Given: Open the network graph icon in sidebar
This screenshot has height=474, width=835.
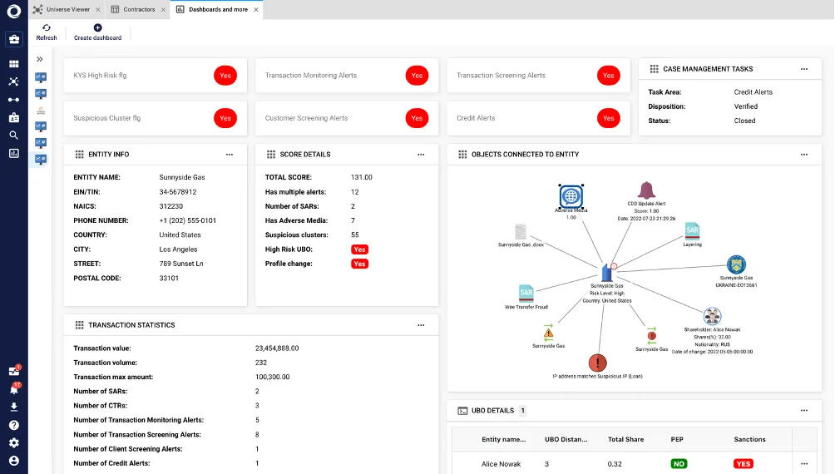Looking at the screenshot, I should (14, 81).
